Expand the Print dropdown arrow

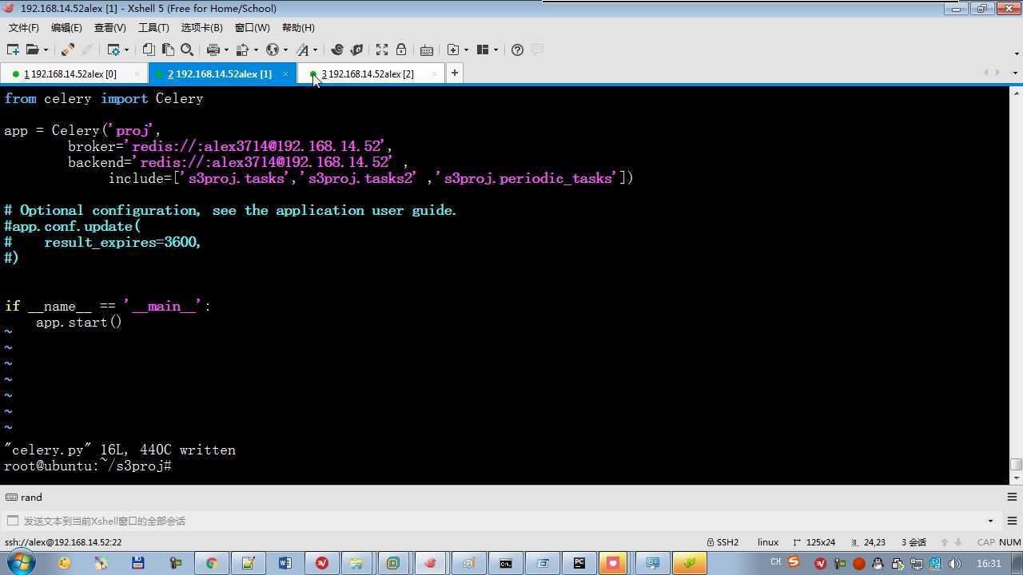coord(226,50)
